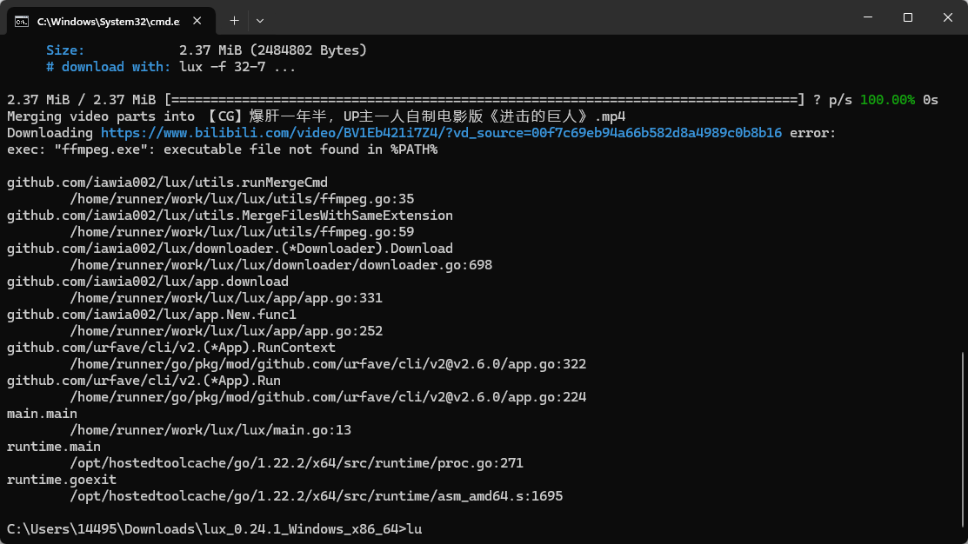Close the terminal window

947,17
